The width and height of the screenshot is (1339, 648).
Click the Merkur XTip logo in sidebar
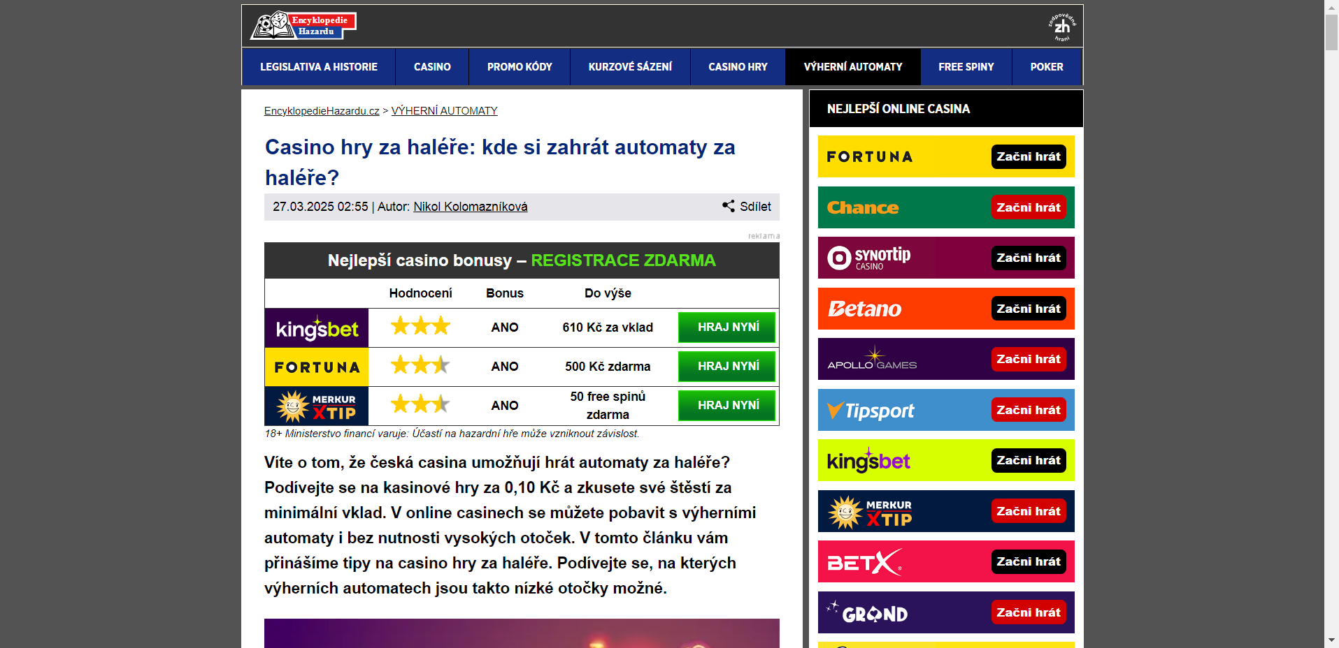[870, 512]
